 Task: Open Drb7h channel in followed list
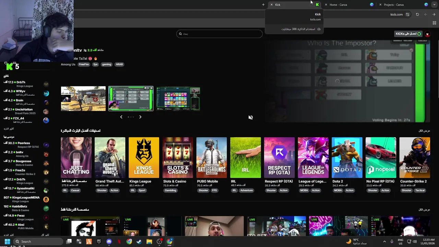(x=26, y=84)
